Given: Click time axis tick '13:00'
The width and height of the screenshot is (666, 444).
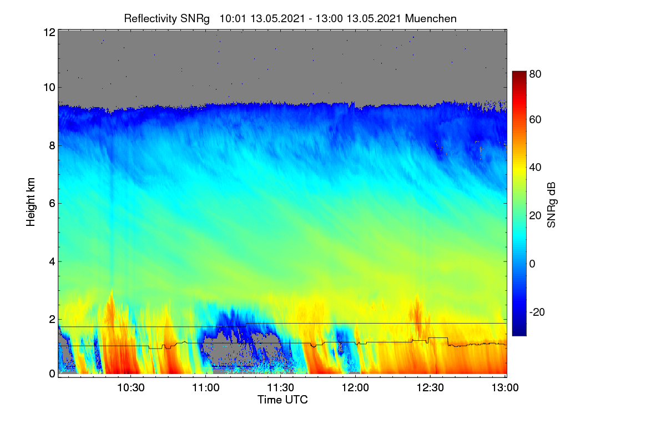Looking at the screenshot, I should click(x=506, y=389).
